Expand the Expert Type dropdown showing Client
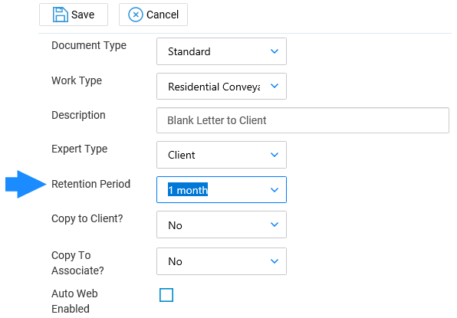 coord(222,155)
